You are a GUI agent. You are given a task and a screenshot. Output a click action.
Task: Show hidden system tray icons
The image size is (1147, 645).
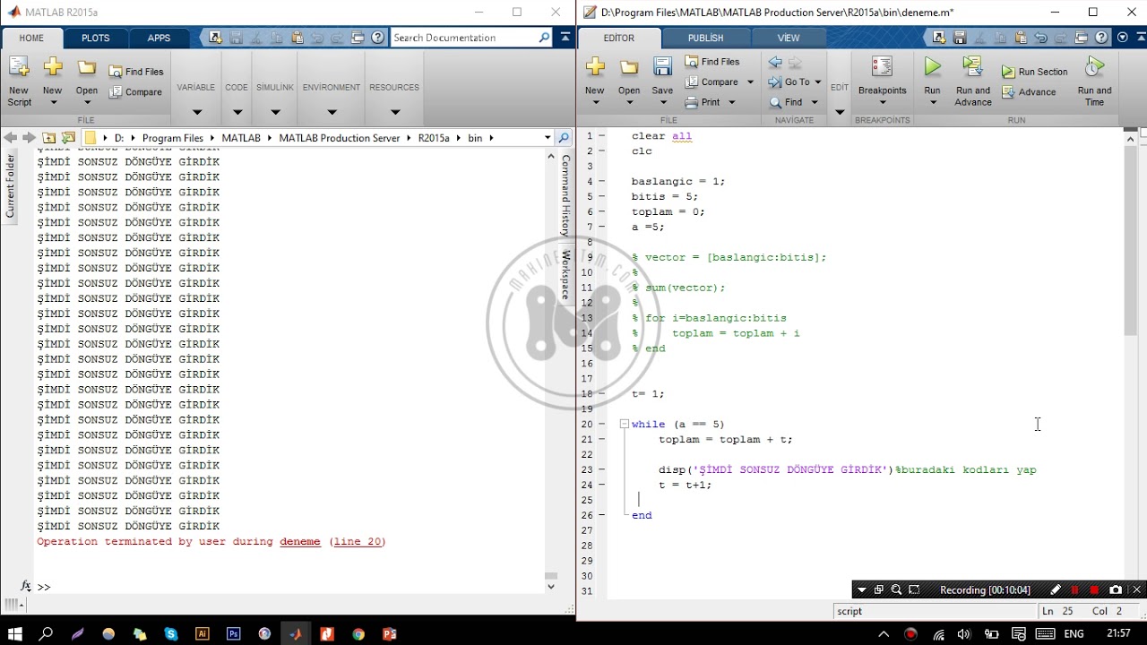(883, 634)
